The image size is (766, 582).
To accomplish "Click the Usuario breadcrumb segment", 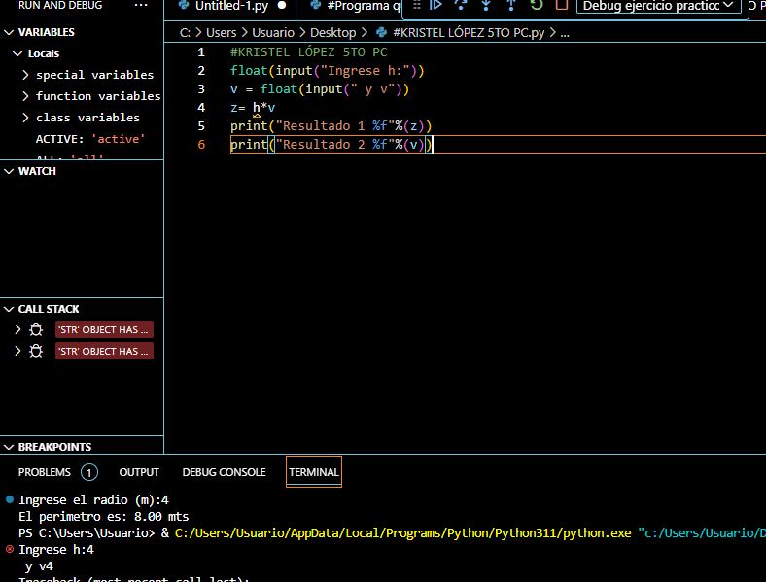I will [273, 33].
